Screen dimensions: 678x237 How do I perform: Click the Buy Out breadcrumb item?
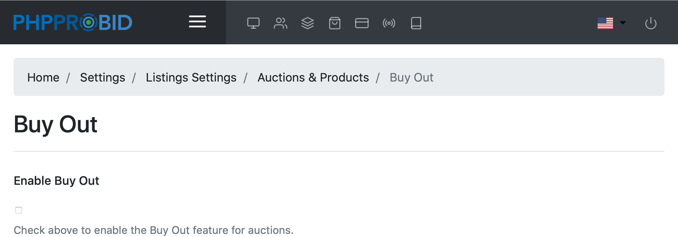click(x=411, y=77)
